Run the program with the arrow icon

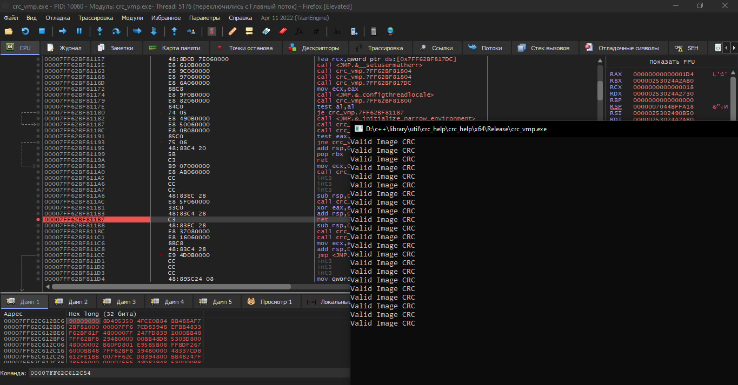pyautogui.click(x=63, y=31)
